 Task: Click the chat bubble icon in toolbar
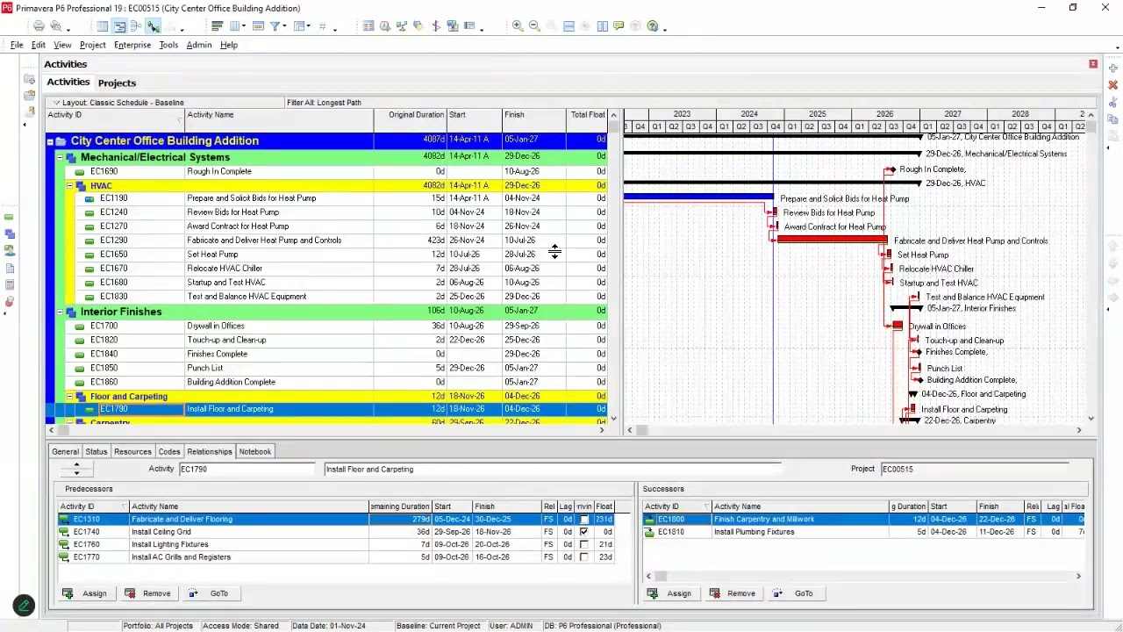(x=619, y=26)
